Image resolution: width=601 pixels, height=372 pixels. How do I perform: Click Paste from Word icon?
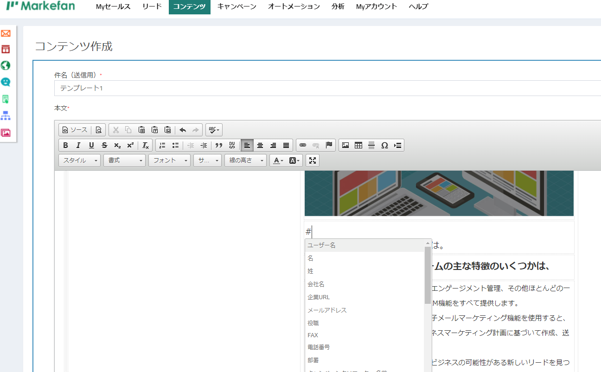click(x=168, y=130)
